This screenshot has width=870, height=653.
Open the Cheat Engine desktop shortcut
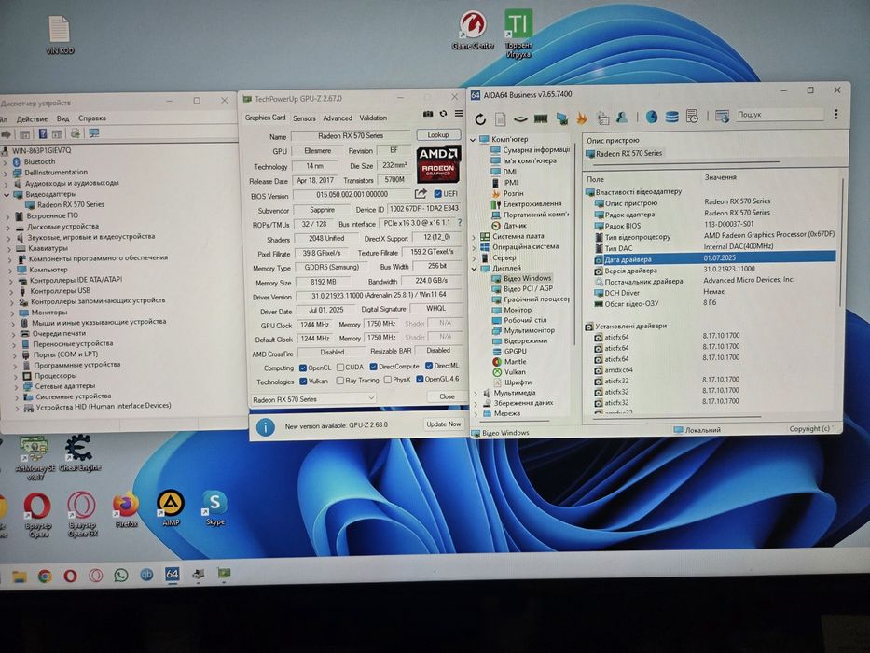(79, 453)
